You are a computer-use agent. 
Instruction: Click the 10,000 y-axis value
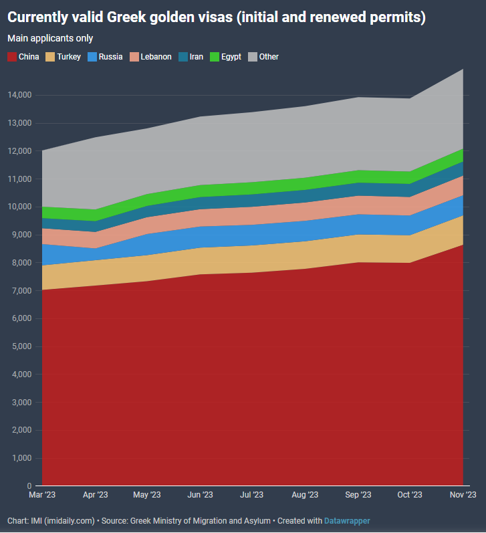[19, 207]
